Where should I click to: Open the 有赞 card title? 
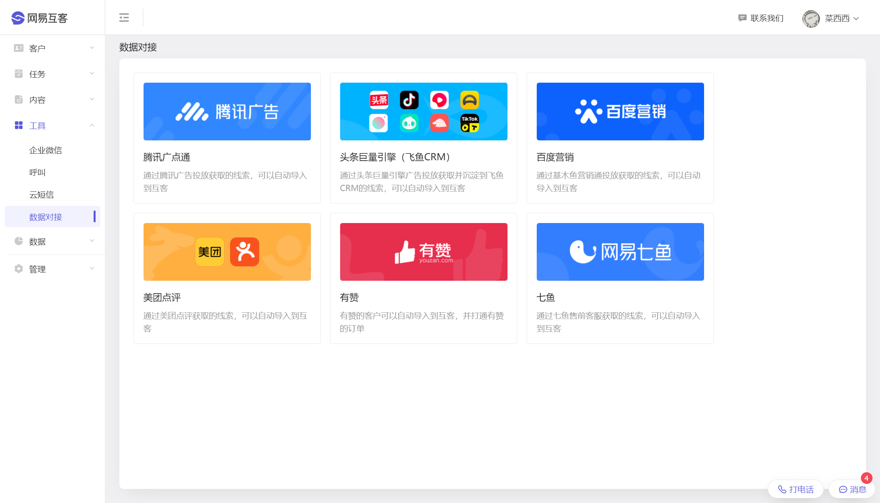point(349,298)
